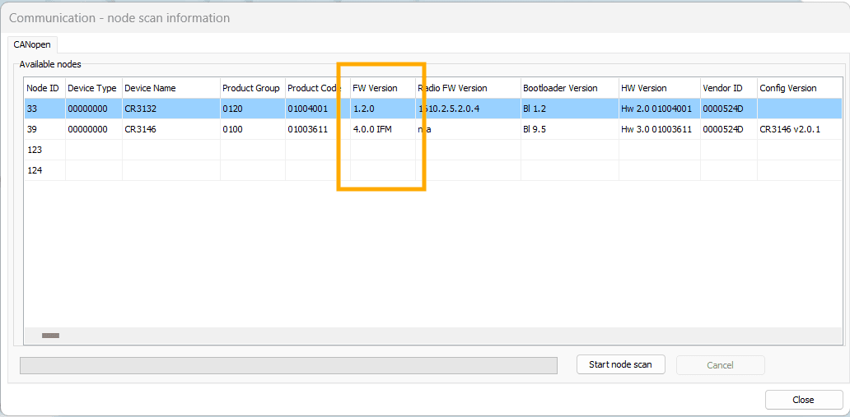The height and width of the screenshot is (417, 850).
Task: Select the Config Version column header
Action: click(788, 88)
